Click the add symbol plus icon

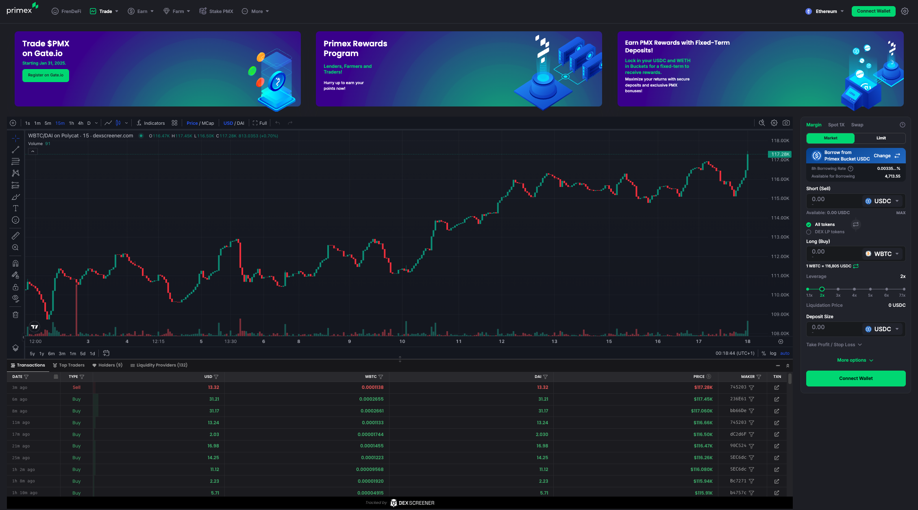pyautogui.click(x=13, y=123)
